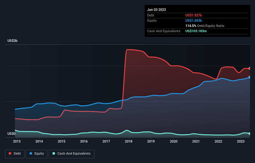Click the US$0 y-axis label

click(x=11, y=134)
